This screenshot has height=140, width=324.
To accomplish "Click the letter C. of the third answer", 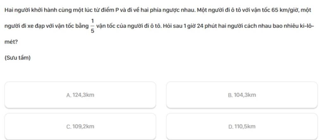I will coord(69,127).
